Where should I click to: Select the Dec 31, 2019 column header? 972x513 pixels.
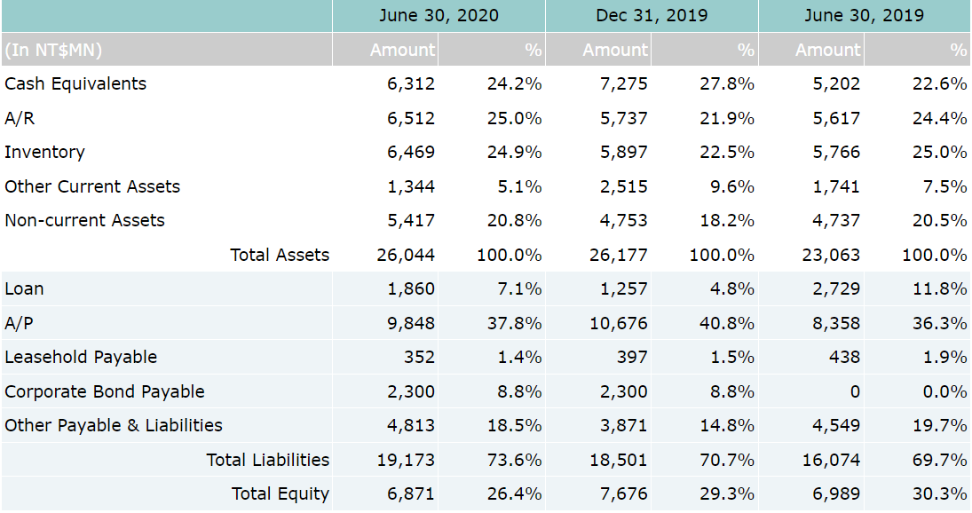[x=651, y=15]
